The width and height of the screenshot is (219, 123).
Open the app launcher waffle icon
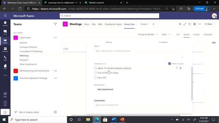(x=5, y=16)
